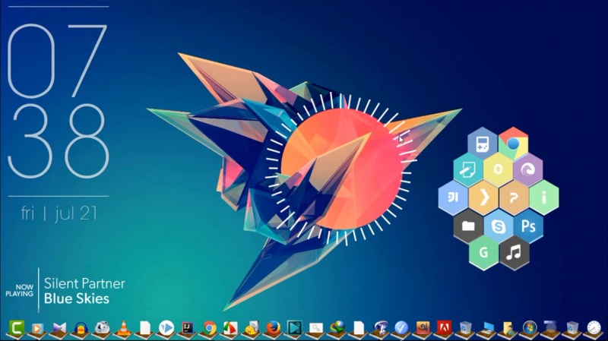Open the user folder dock icon
Image resolution: width=608 pixels, height=341 pixels.
click(508, 329)
